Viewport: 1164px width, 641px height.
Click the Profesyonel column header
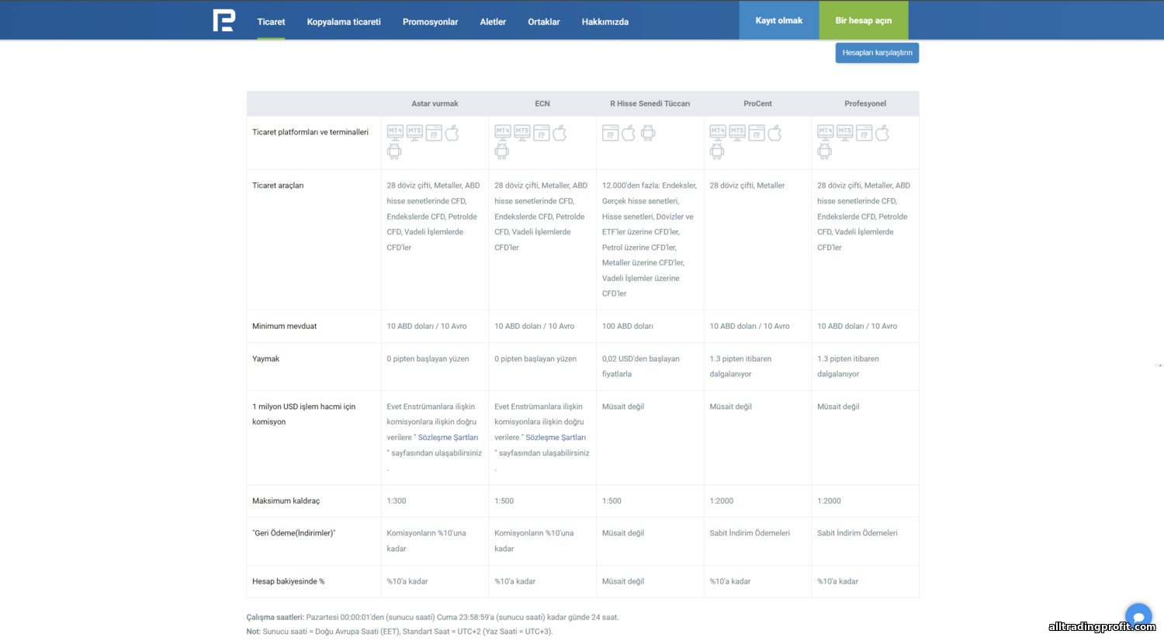tap(865, 103)
